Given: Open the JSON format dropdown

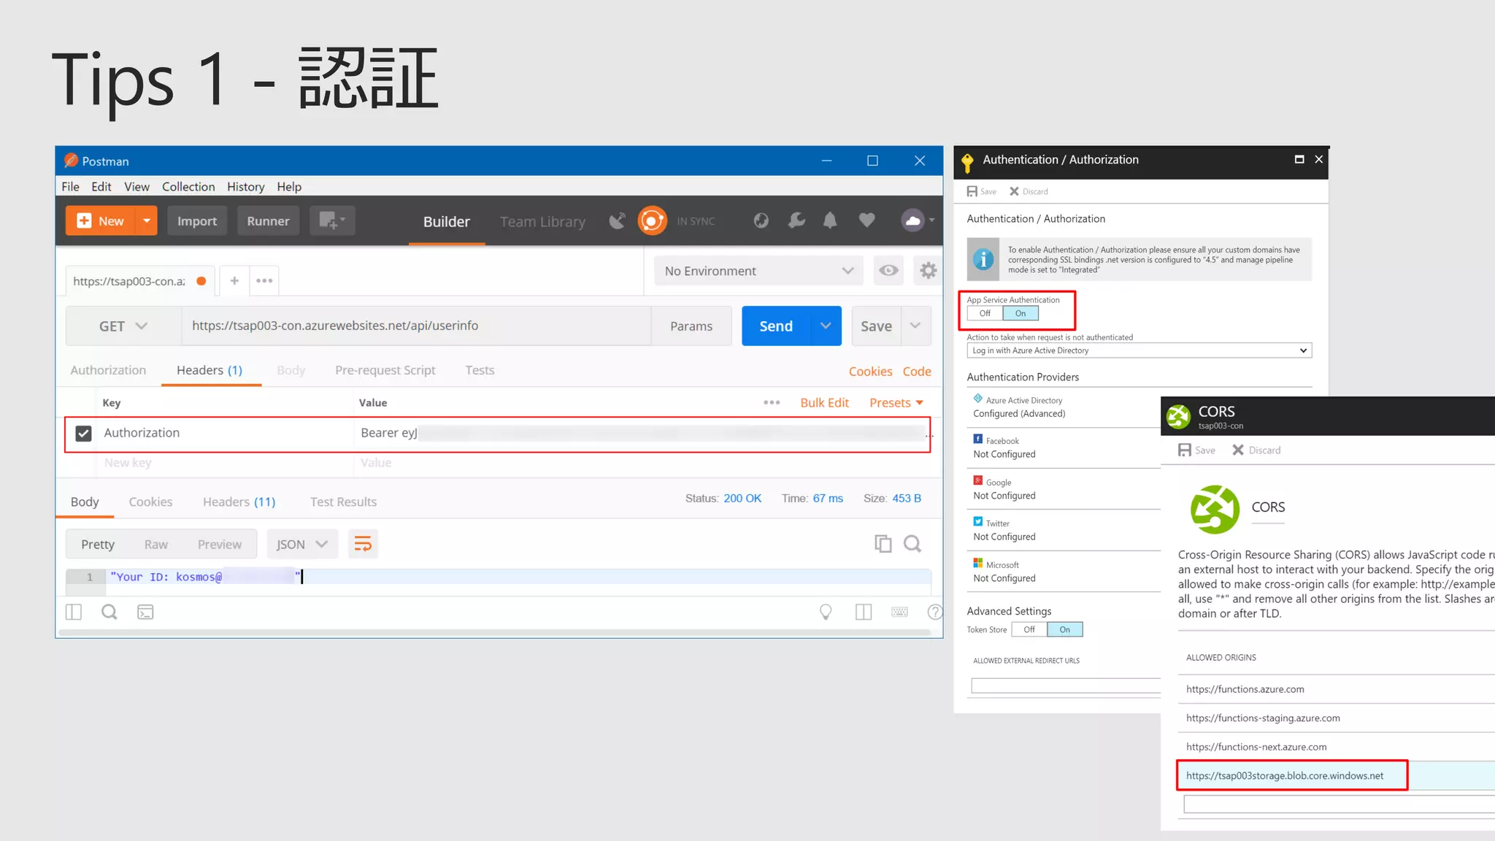Looking at the screenshot, I should 302,545.
